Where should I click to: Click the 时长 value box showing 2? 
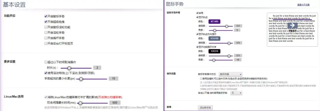pos(97,68)
